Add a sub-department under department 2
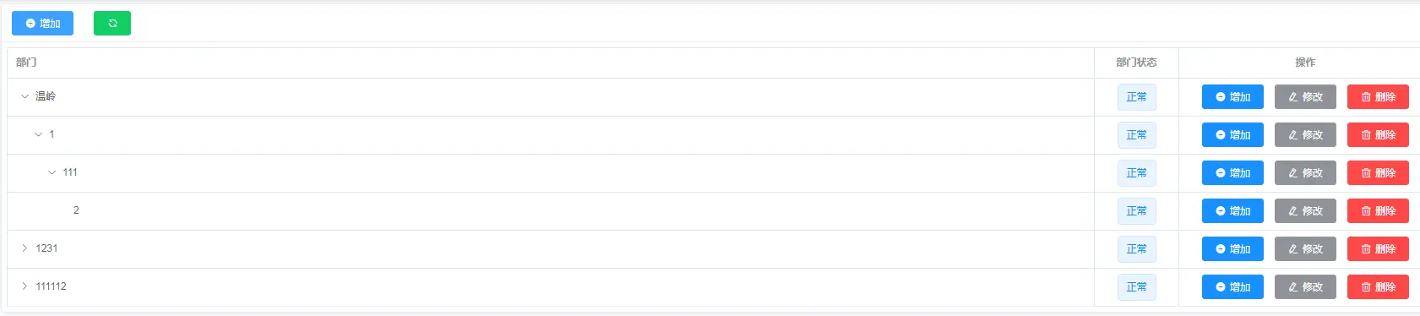The image size is (1420, 316). pos(1232,211)
